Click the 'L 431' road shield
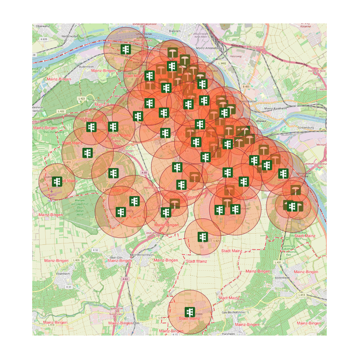The width and height of the screenshot is (359, 359). 278,262
